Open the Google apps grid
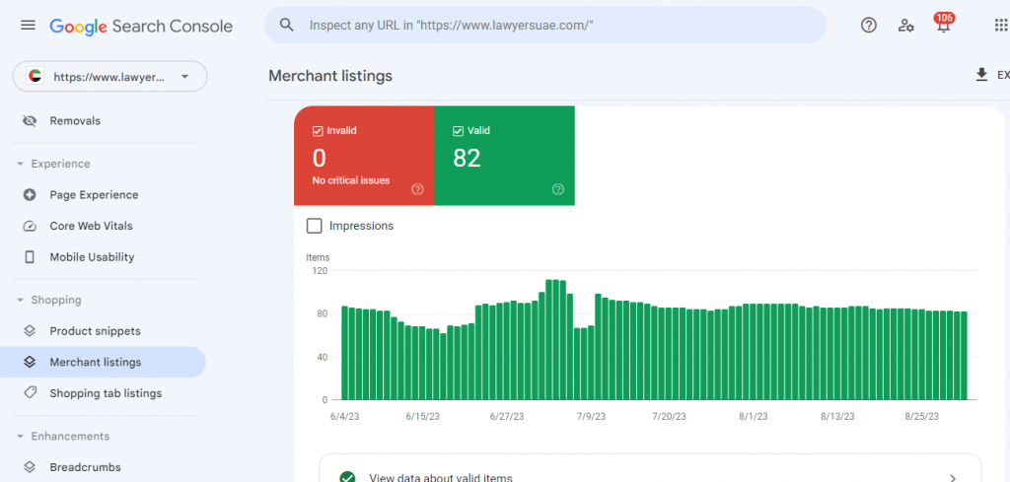 click(x=1000, y=25)
